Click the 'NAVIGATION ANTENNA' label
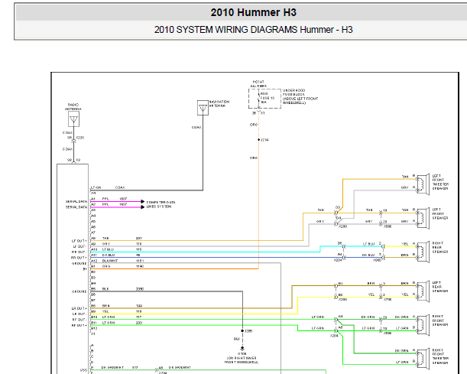The width and height of the screenshot is (467, 374). tap(219, 104)
